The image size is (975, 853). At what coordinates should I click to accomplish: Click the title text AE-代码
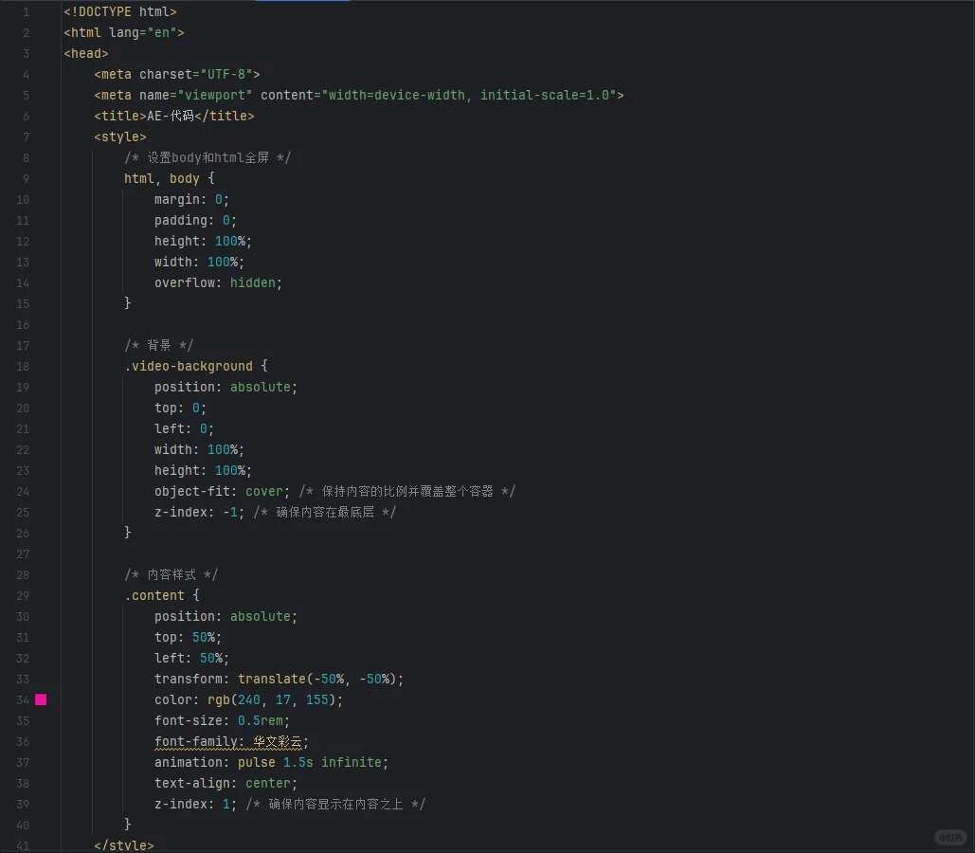pos(171,116)
